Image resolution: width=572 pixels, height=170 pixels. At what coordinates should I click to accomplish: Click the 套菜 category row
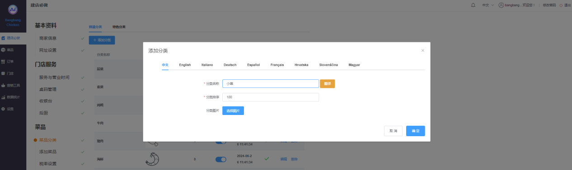point(100,87)
